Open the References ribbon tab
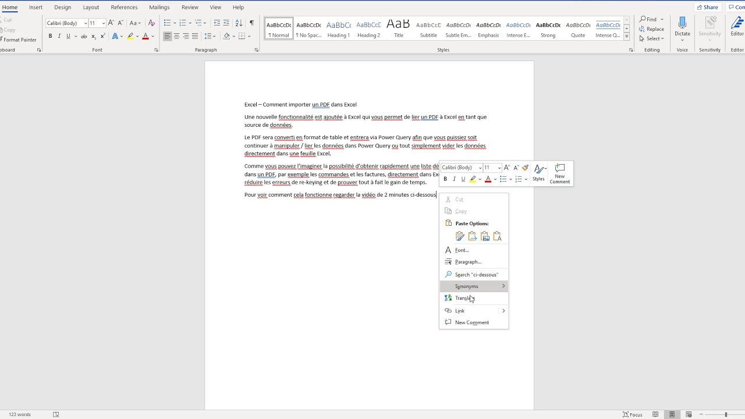 click(x=124, y=7)
